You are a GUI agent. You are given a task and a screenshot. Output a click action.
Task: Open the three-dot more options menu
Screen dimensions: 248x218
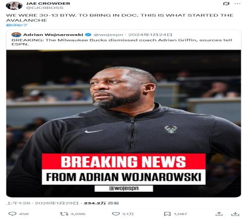point(238,3)
